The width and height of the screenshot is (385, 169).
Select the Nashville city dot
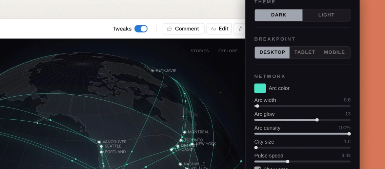click(x=180, y=164)
